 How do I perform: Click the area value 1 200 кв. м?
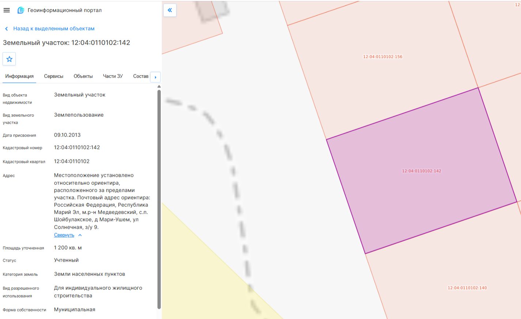point(68,248)
